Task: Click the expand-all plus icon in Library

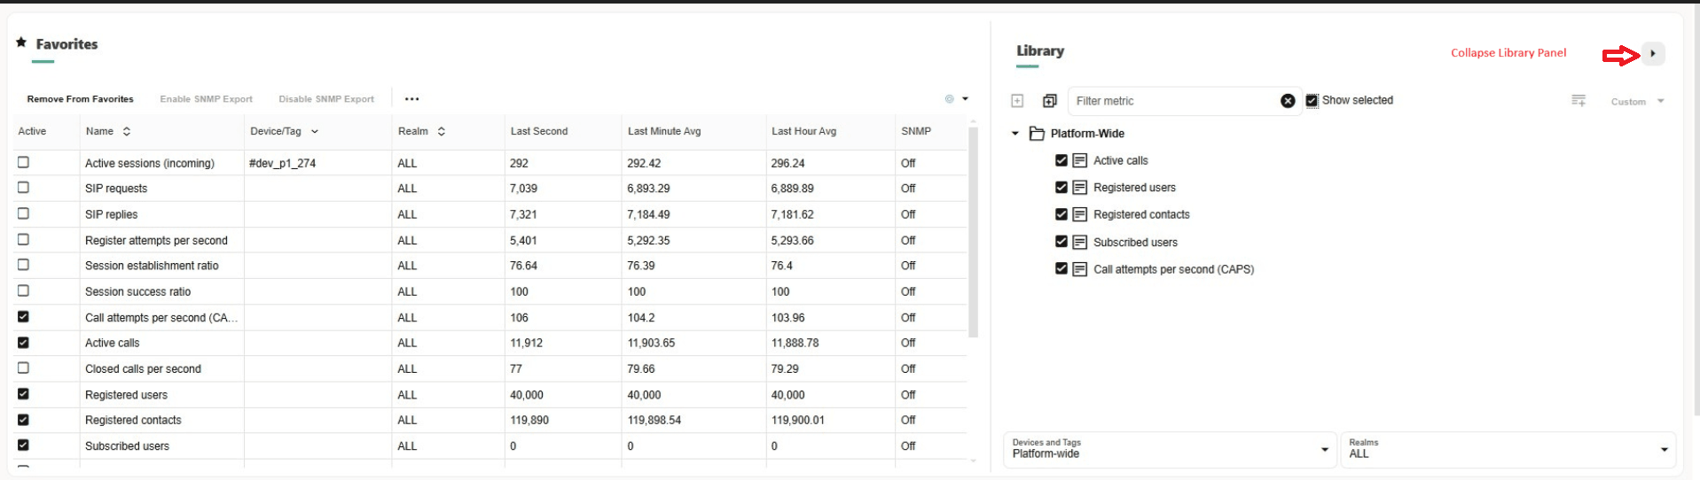Action: (x=1017, y=101)
